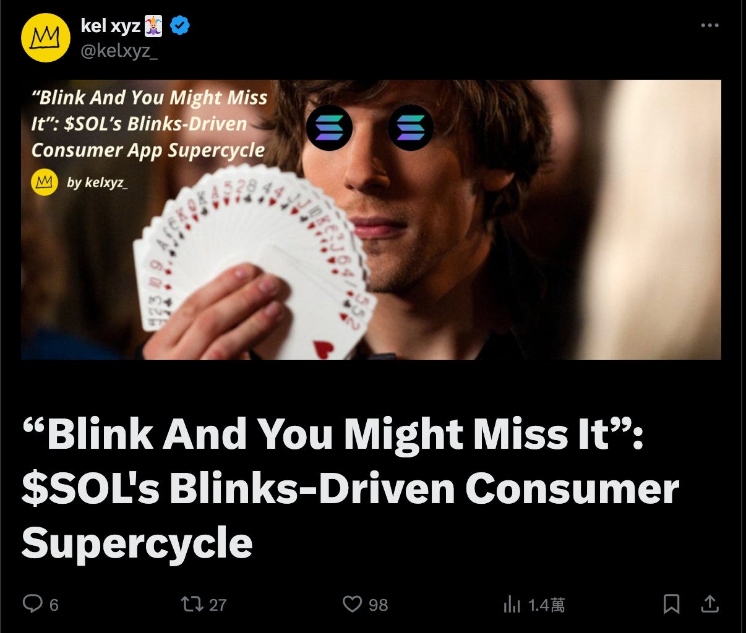
Task: Share the post via the upload arrow icon
Action: click(710, 603)
